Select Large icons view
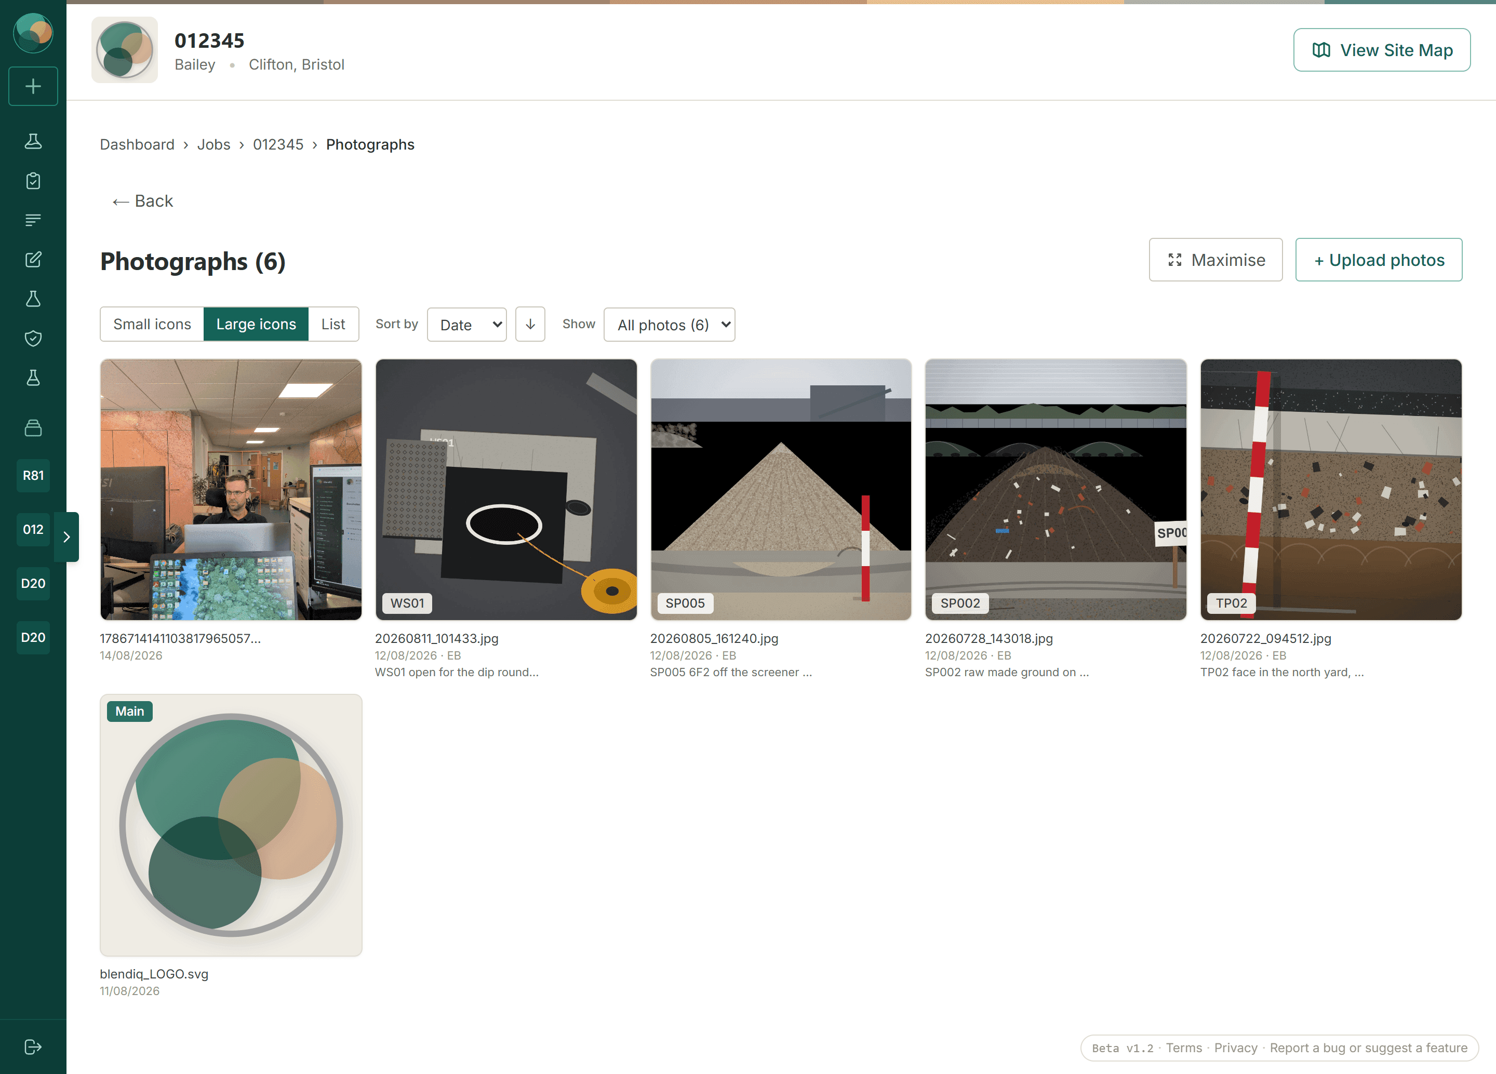This screenshot has height=1074, width=1496. point(256,325)
